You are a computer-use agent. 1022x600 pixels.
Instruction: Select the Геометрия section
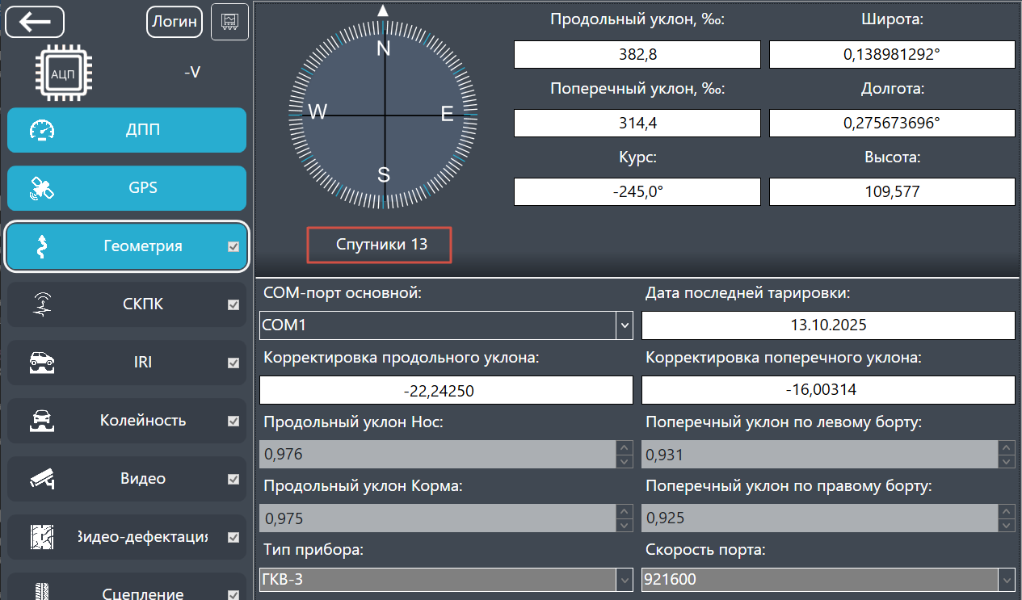click(127, 246)
